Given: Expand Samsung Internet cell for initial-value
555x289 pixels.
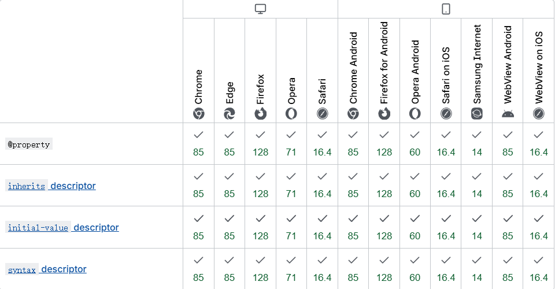Looking at the screenshot, I should pos(477,227).
